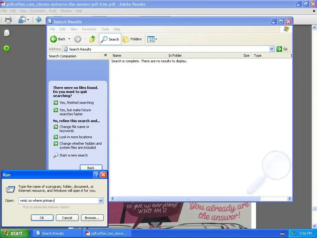Viewport: 317px width, 238px height.
Task: Click Back button in Search Companion
Action: (x=91, y=168)
